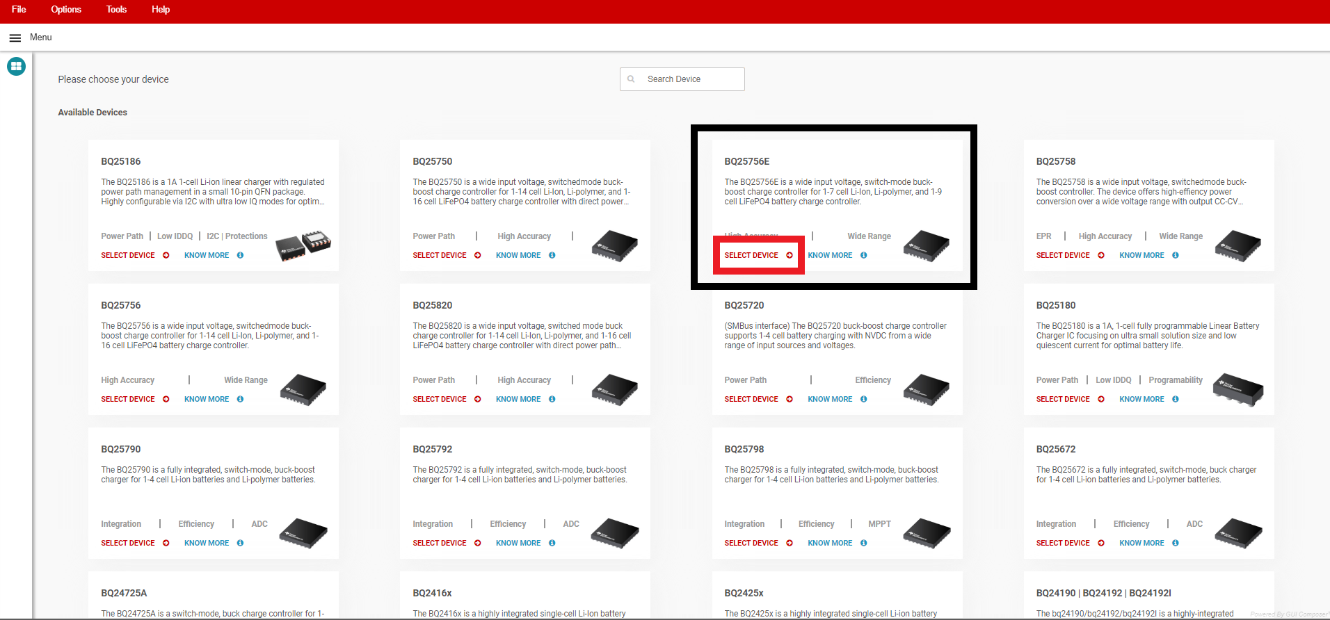Click info icon beside BQ25180 Know More

pyautogui.click(x=1176, y=400)
